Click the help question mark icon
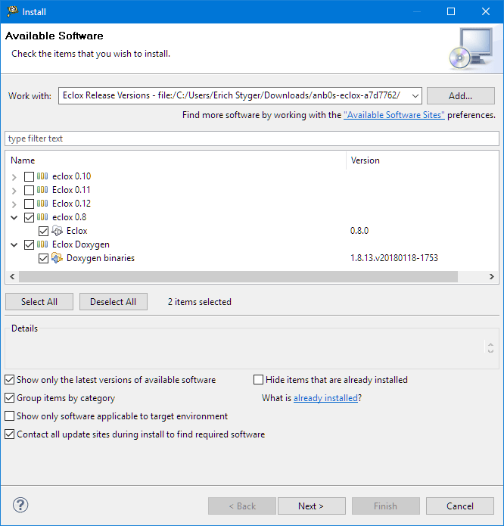The image size is (504, 526). (20, 505)
